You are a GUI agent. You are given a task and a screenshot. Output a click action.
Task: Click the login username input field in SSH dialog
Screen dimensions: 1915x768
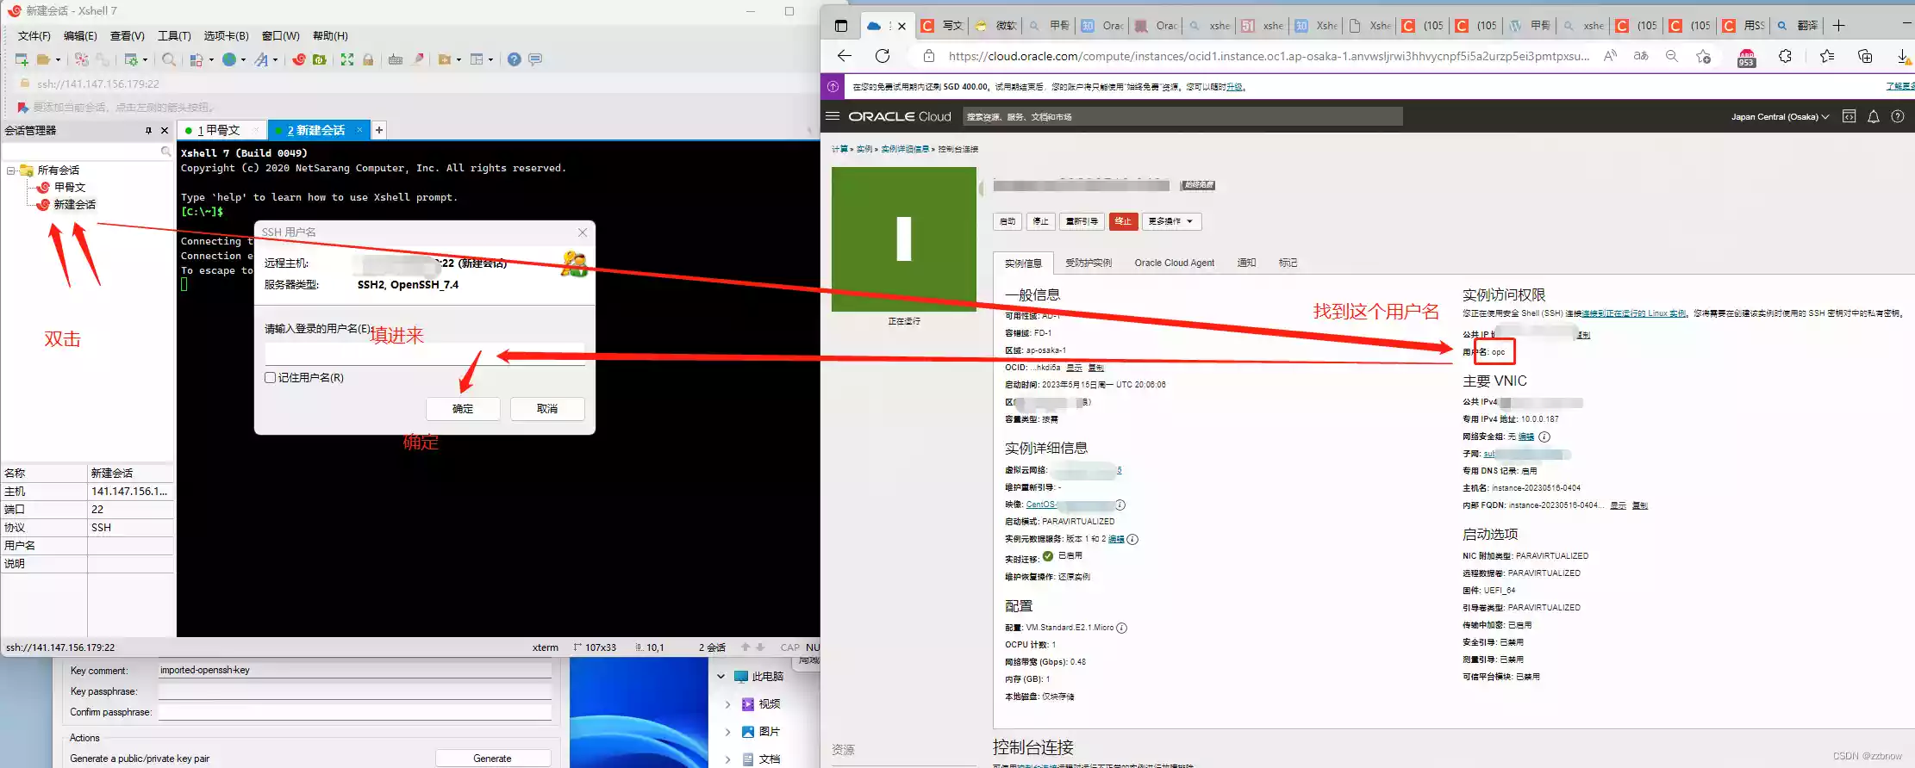click(424, 354)
